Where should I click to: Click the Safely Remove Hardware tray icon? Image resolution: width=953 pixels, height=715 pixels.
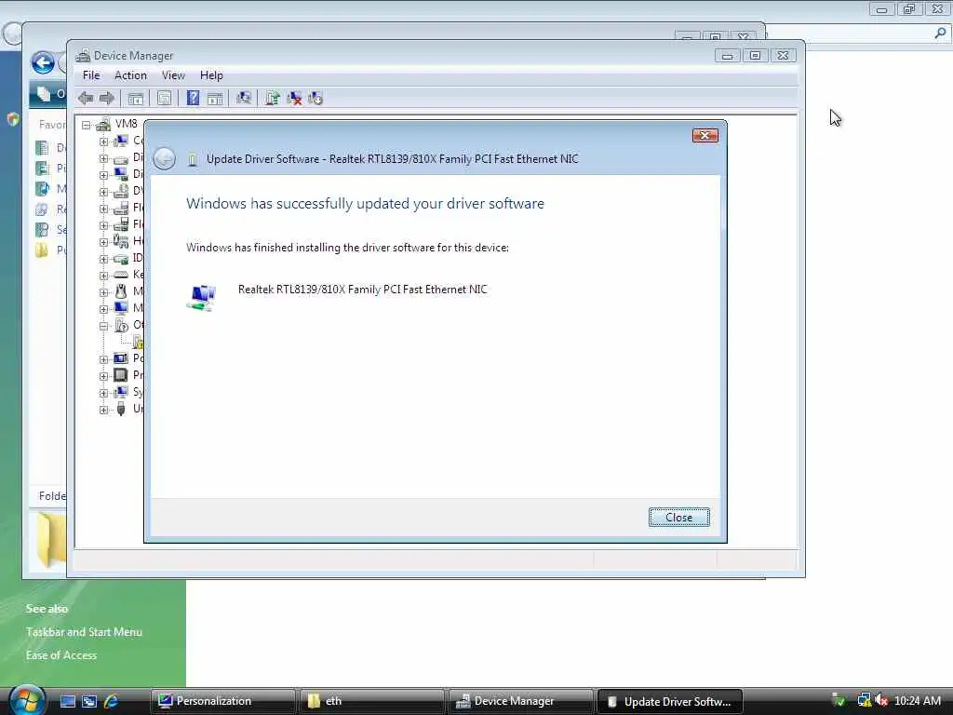click(839, 700)
